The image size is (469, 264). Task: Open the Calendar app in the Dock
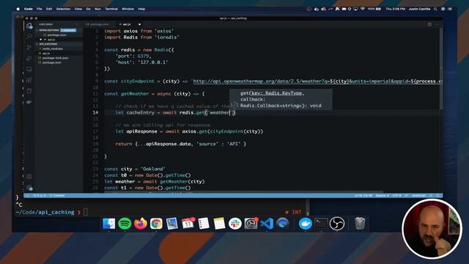tap(188, 223)
